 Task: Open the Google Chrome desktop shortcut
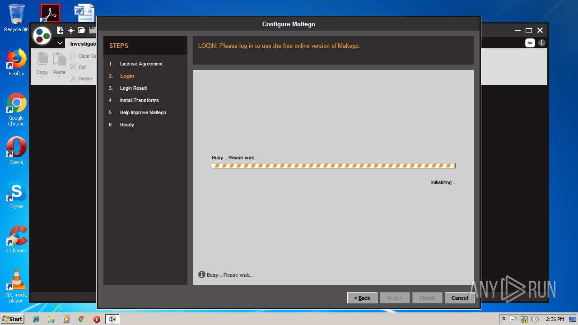(x=16, y=110)
